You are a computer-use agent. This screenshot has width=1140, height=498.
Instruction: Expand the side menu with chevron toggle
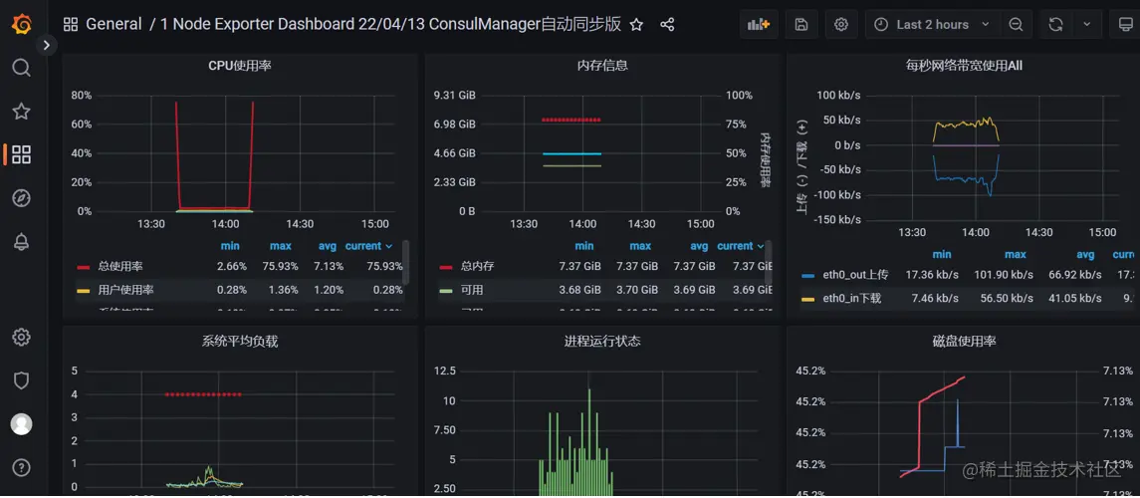(46, 45)
